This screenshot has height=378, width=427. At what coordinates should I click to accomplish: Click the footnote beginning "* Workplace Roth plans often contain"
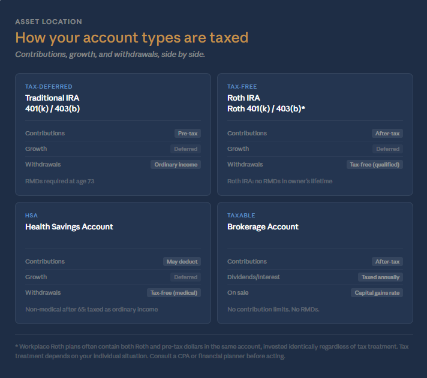pyautogui.click(x=212, y=351)
